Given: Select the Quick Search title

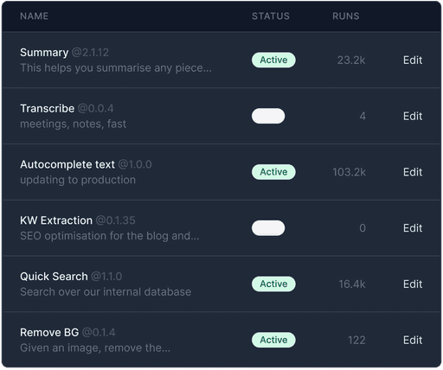Looking at the screenshot, I should 54,277.
